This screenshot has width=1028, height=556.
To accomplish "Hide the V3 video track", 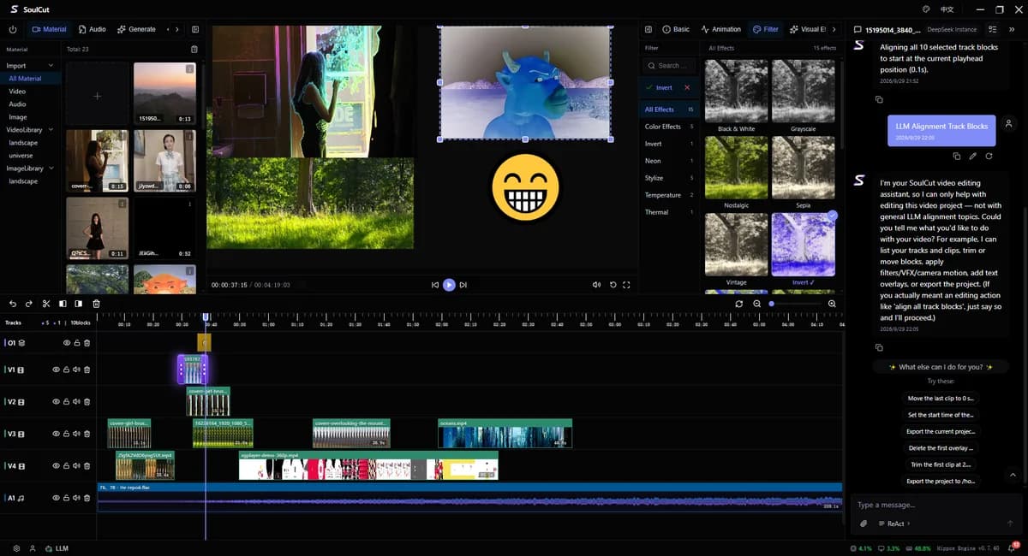I will [x=57, y=435].
